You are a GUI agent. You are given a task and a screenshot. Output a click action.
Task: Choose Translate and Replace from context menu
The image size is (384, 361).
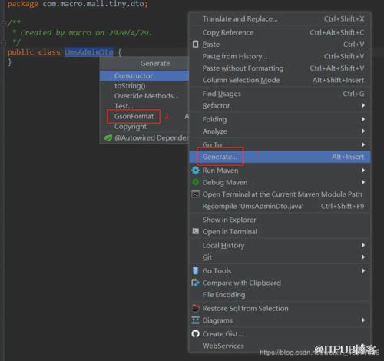pyautogui.click(x=280, y=18)
